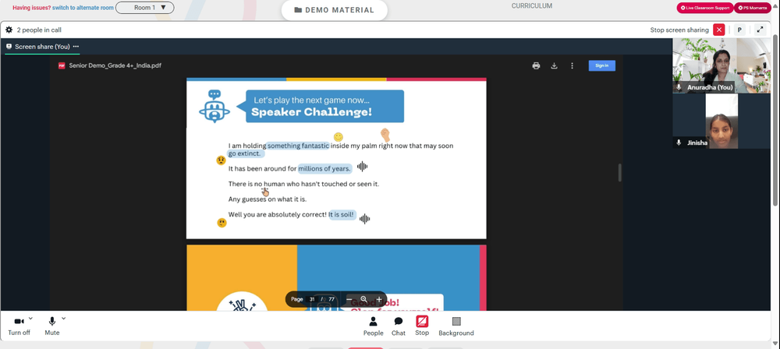The image size is (780, 349).
Task: Click Anuradha's microphone status icon
Action: [x=679, y=87]
